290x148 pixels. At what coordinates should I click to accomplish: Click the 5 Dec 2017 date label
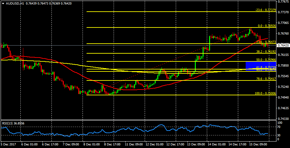coord(8,144)
